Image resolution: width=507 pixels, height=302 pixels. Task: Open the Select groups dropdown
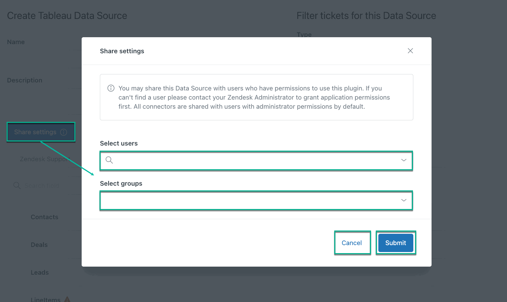(255, 200)
